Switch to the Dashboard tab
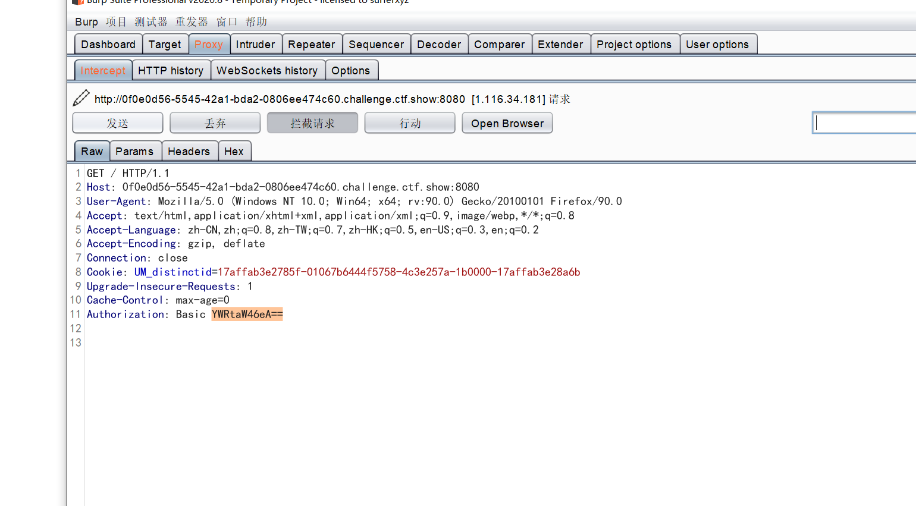Image resolution: width=916 pixels, height=506 pixels. [x=108, y=44]
